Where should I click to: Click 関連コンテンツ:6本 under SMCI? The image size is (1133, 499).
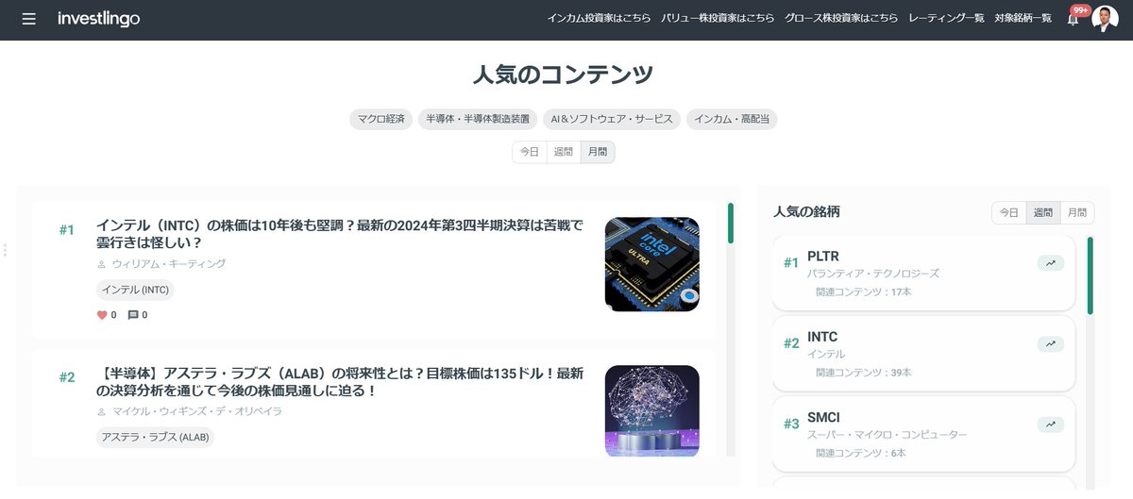coord(861,454)
